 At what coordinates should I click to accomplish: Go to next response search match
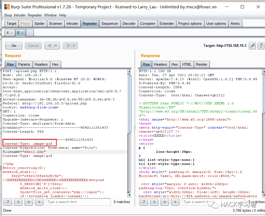point(175,202)
